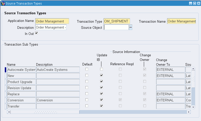
Task: Check Default for the Transfer row
Action: 87,106
